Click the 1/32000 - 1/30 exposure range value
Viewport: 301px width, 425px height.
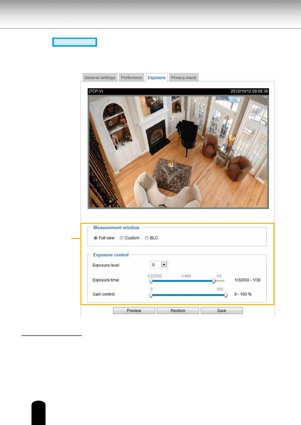point(247,280)
